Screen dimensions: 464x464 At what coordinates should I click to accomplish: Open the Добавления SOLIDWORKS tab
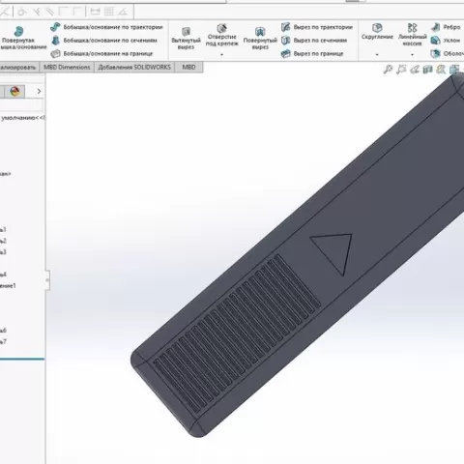[134, 67]
